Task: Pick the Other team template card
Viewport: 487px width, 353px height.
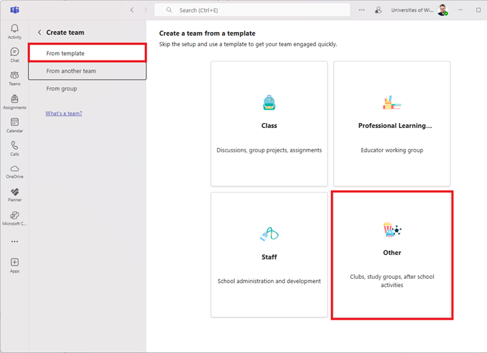Action: [x=392, y=254]
